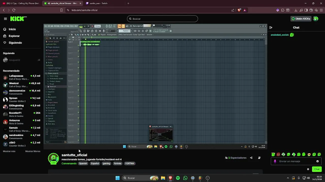Click the fortnite tag
The image size is (325, 182).
tap(118, 164)
